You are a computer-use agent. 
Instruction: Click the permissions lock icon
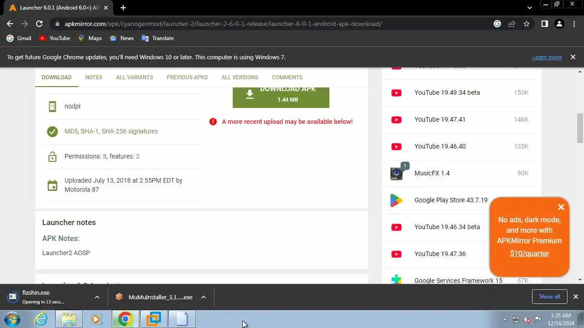(52, 156)
